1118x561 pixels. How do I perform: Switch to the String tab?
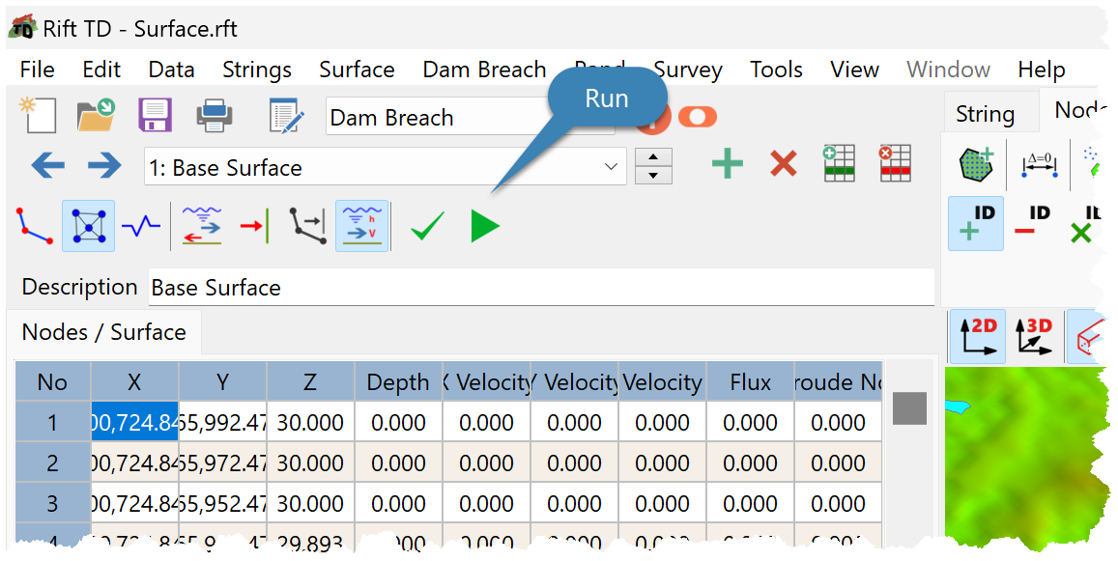(985, 113)
